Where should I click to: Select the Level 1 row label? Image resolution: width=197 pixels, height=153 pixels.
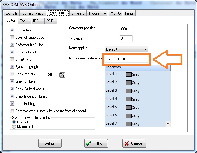click(111, 74)
